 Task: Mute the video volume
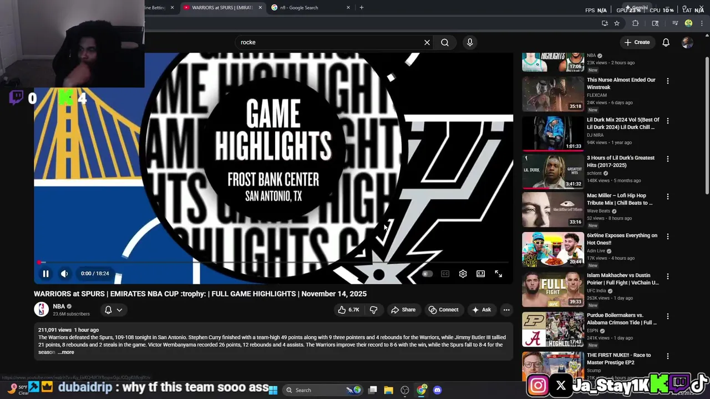click(64, 273)
